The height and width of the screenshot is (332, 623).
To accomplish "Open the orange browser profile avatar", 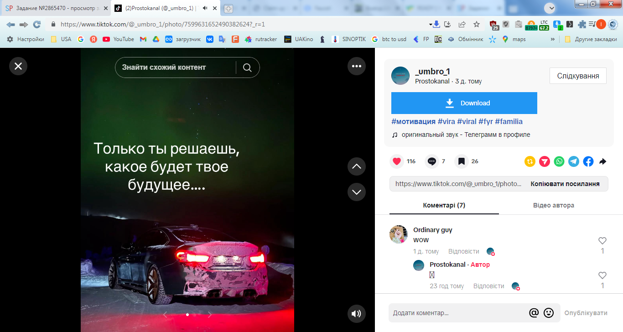I will (x=601, y=24).
